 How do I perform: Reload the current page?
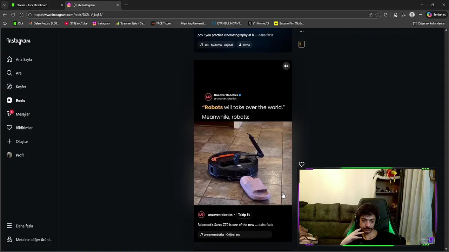coord(13,15)
